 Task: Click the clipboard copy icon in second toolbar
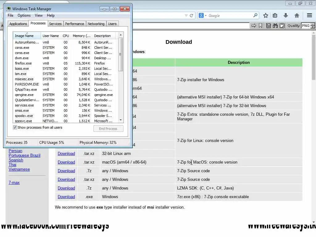click(282, 26)
